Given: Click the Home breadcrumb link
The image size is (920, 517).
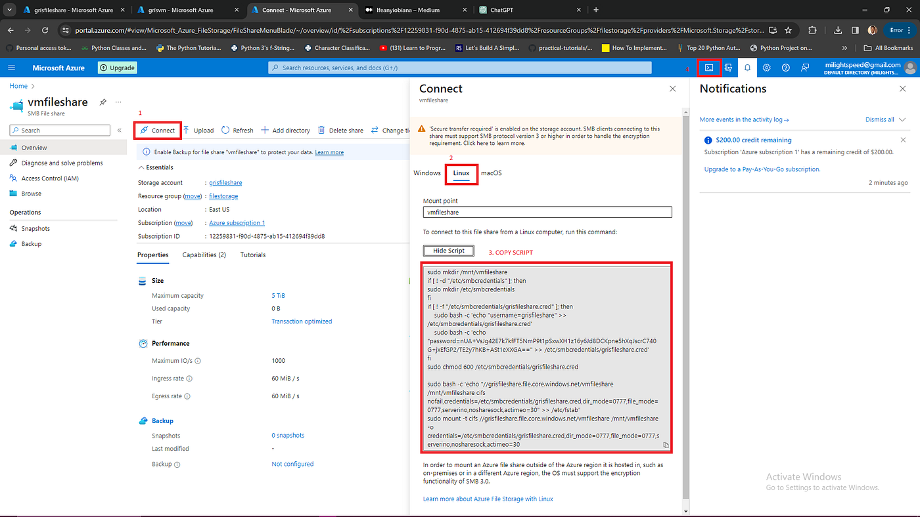Looking at the screenshot, I should click(18, 86).
